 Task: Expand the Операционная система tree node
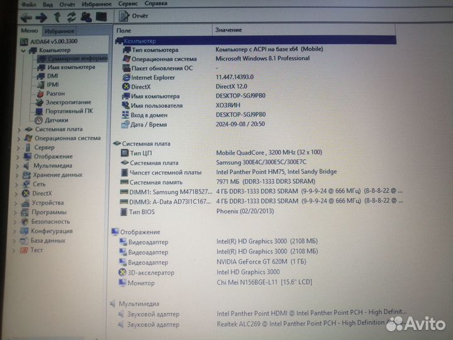(18, 139)
